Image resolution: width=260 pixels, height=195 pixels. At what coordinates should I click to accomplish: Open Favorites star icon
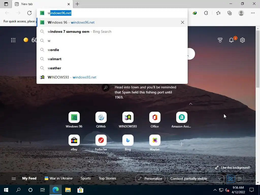point(218,13)
